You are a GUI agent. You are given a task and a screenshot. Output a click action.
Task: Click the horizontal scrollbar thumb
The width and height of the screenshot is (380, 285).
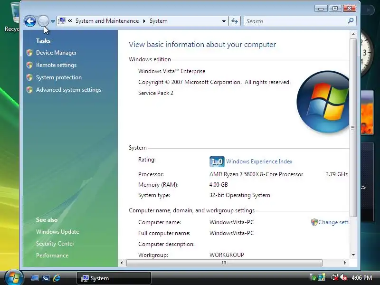[x=224, y=263]
